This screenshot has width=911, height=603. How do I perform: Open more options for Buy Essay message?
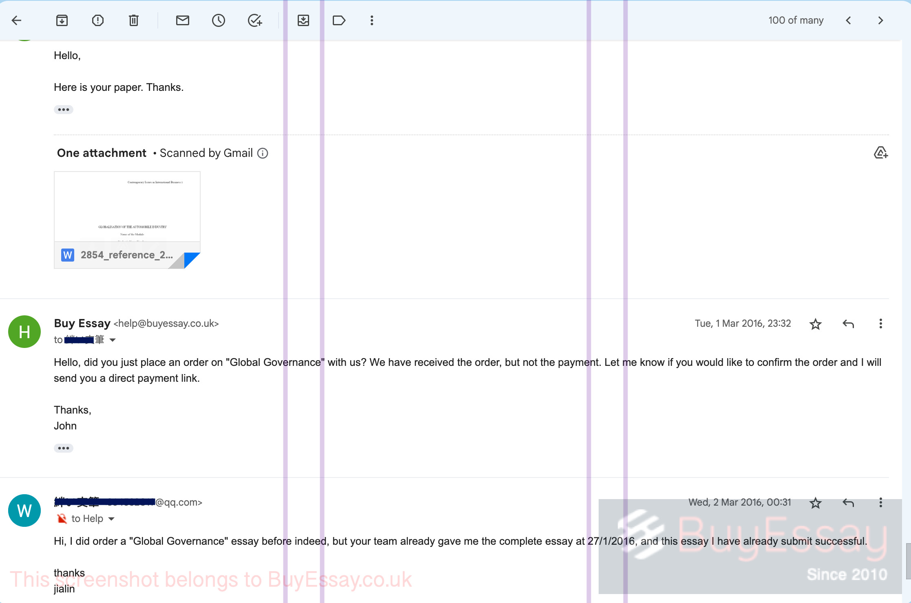[x=881, y=324]
